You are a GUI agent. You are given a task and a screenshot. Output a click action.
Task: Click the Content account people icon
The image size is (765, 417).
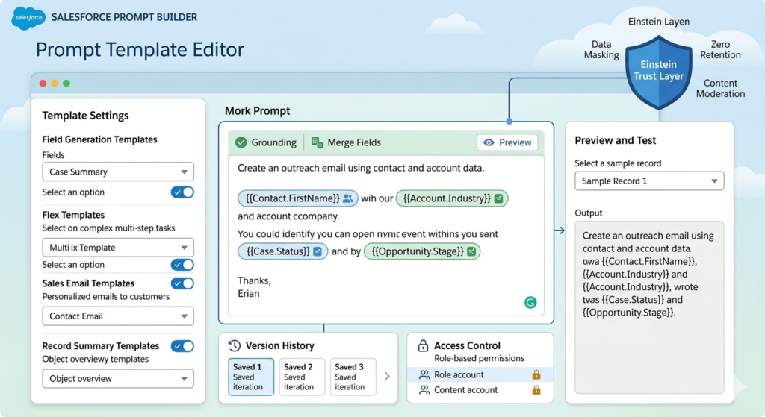point(424,389)
